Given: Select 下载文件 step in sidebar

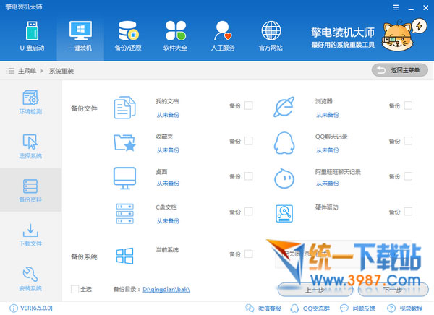Looking at the screenshot, I should click(30, 235).
